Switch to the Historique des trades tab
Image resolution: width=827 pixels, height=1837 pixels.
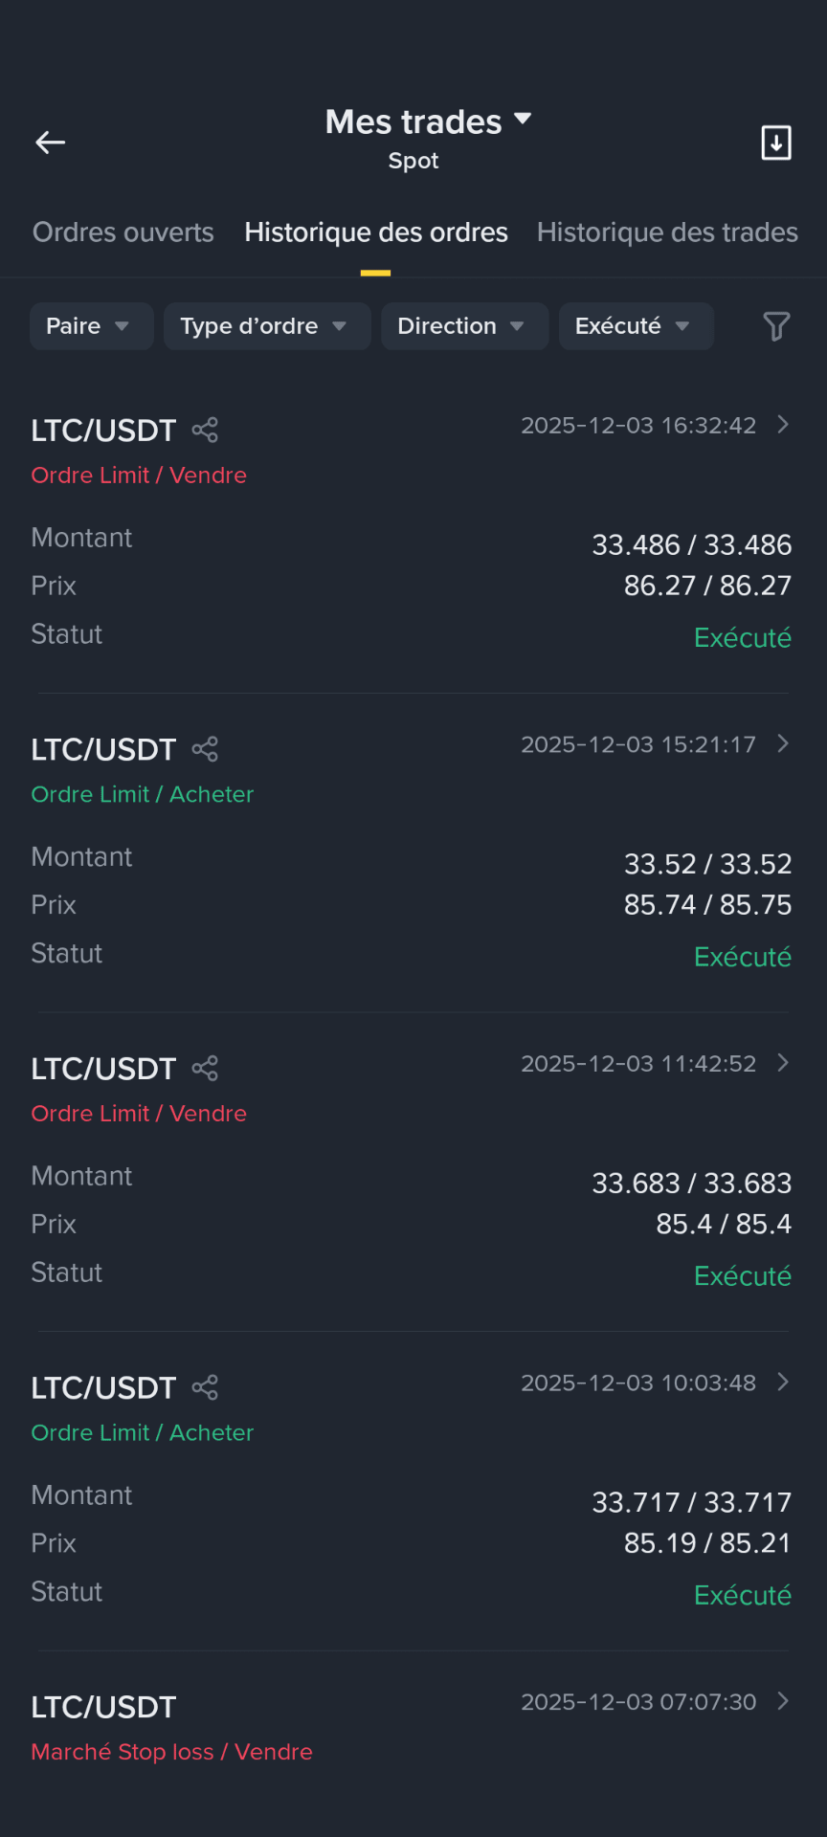667,232
